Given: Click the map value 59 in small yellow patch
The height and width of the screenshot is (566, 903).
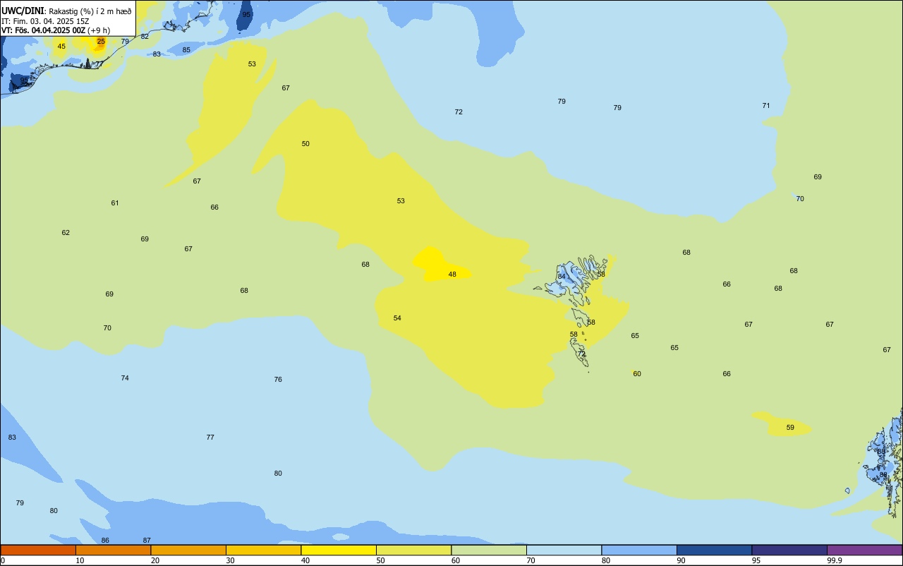Looking at the screenshot, I should pos(790,428).
